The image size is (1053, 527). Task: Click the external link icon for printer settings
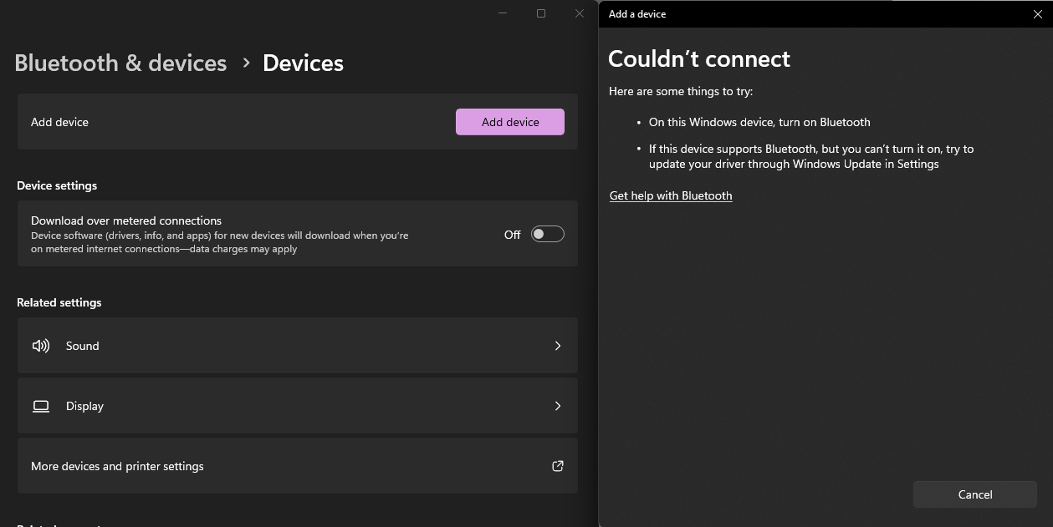click(558, 466)
